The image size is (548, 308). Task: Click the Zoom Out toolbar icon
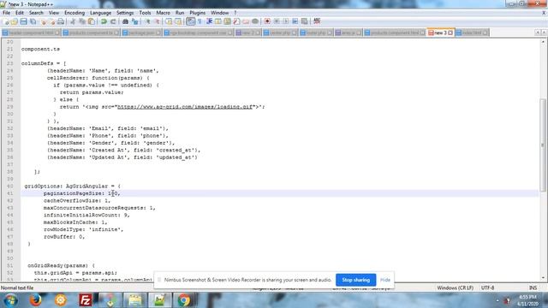(x=157, y=21)
